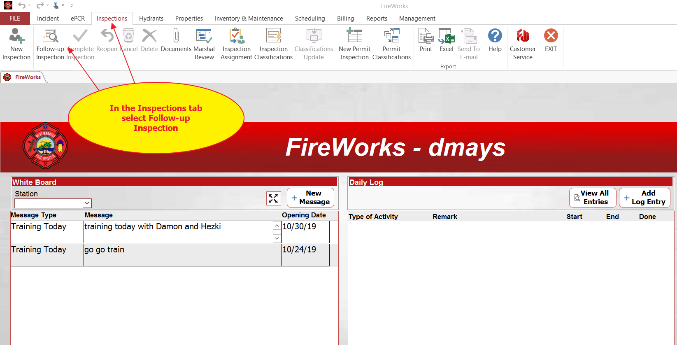Click Add Log Entry
Viewport: 677px width, 345px height.
tap(644, 198)
